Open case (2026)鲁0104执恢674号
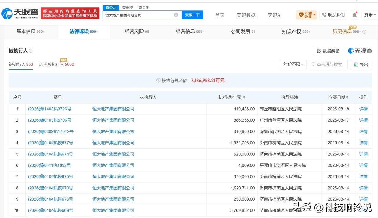This screenshot has height=218, width=378. coord(50,154)
